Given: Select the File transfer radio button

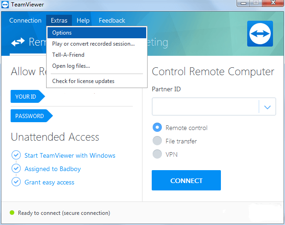Looking at the screenshot, I should [x=157, y=141].
